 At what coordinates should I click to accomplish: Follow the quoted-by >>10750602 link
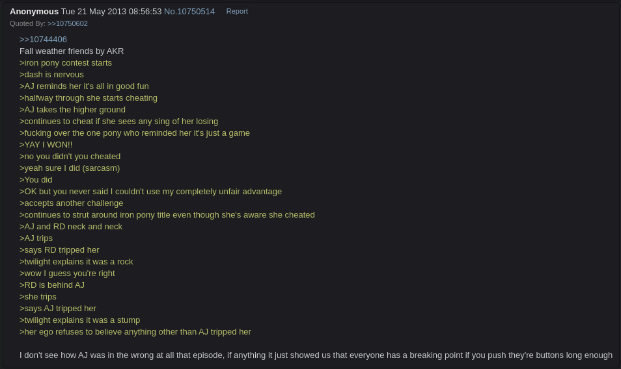point(67,23)
